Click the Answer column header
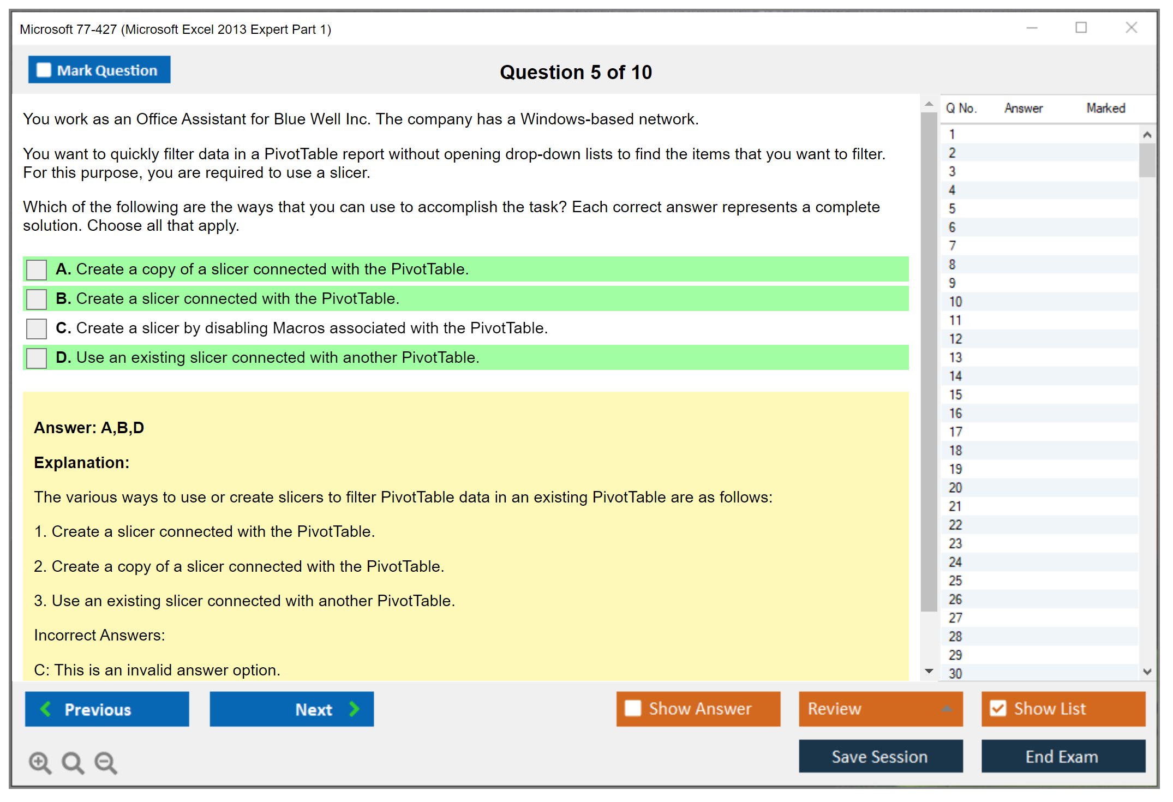Screen dimensions: 1173x802 [x=1023, y=108]
